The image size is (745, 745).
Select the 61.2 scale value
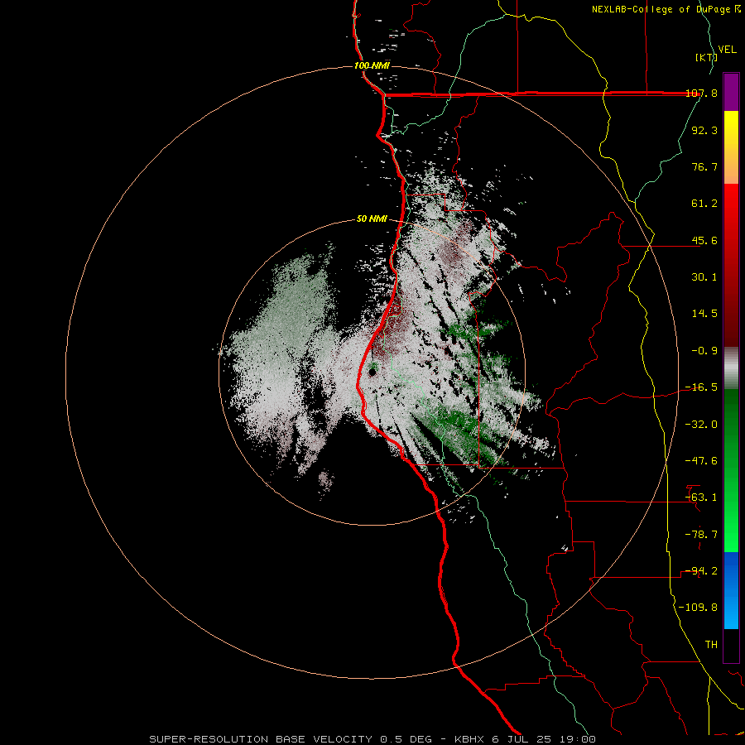704,204
